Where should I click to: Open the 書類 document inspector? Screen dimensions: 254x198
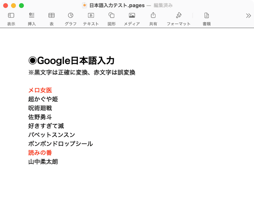[x=207, y=15]
